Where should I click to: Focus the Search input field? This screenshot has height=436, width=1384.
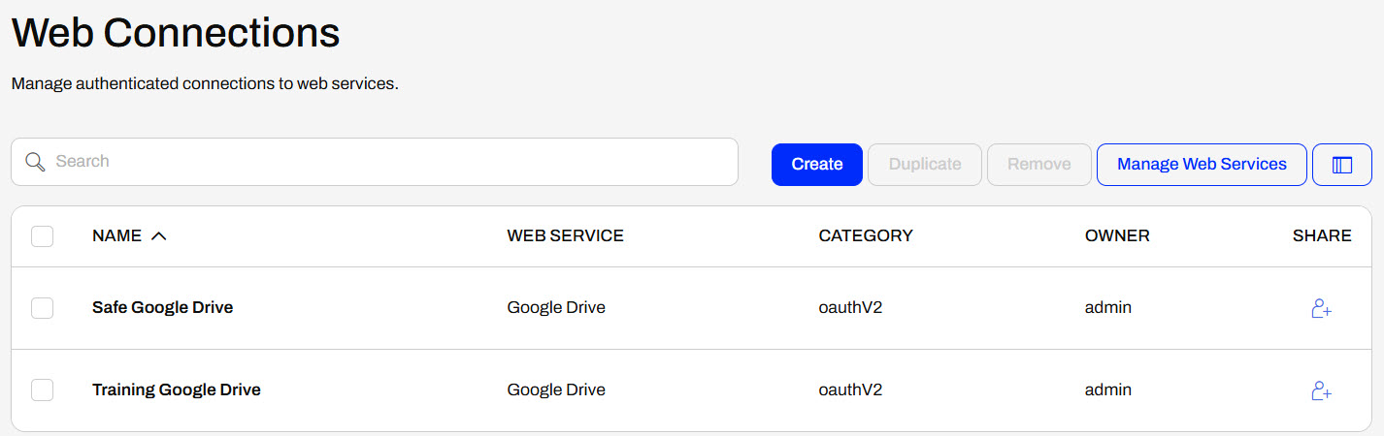coord(388,162)
